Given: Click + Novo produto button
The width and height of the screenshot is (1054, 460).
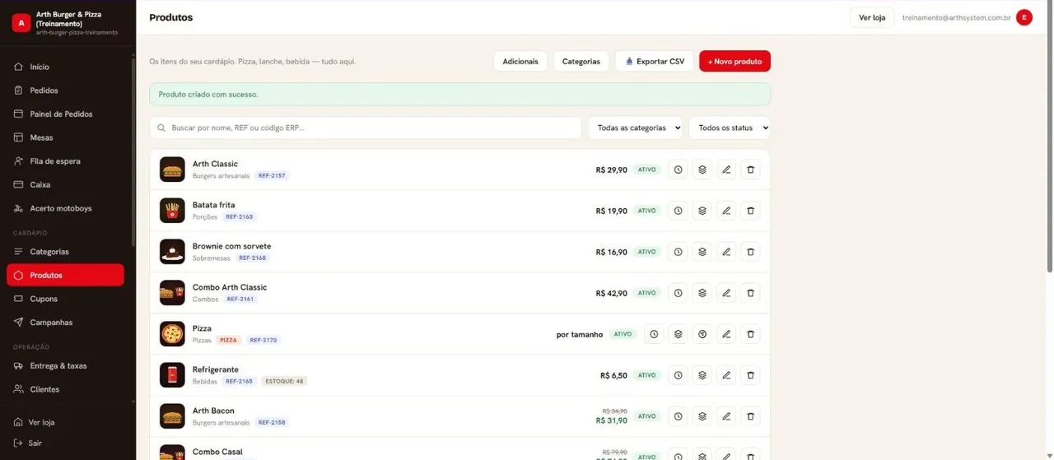Looking at the screenshot, I should tap(735, 62).
